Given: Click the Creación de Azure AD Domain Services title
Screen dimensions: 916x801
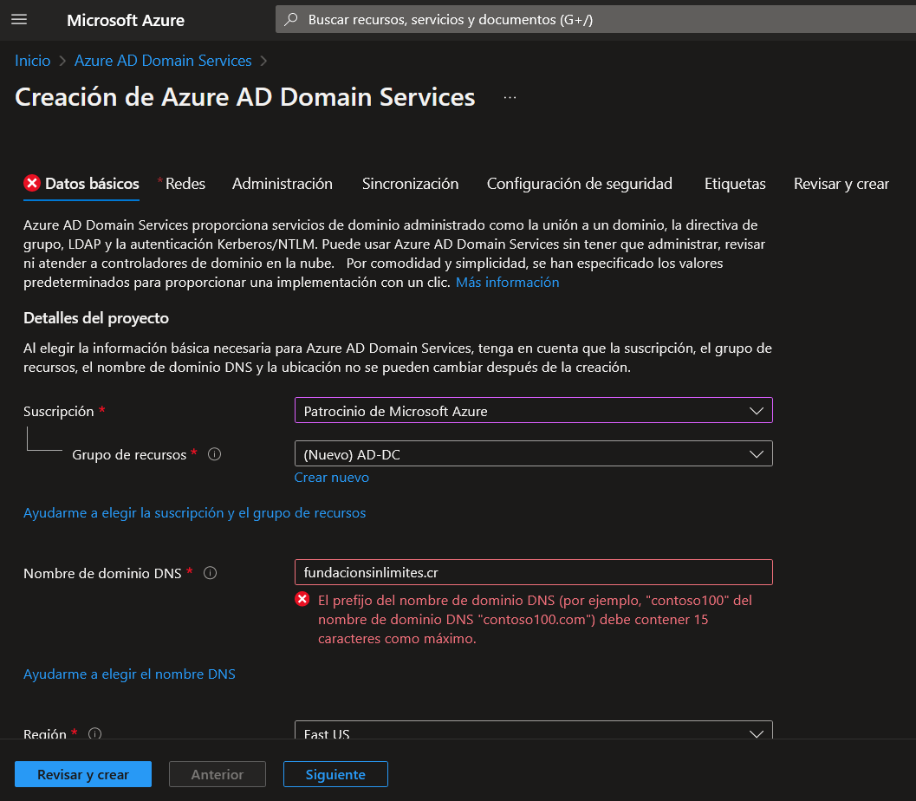Looking at the screenshot, I should pos(244,97).
